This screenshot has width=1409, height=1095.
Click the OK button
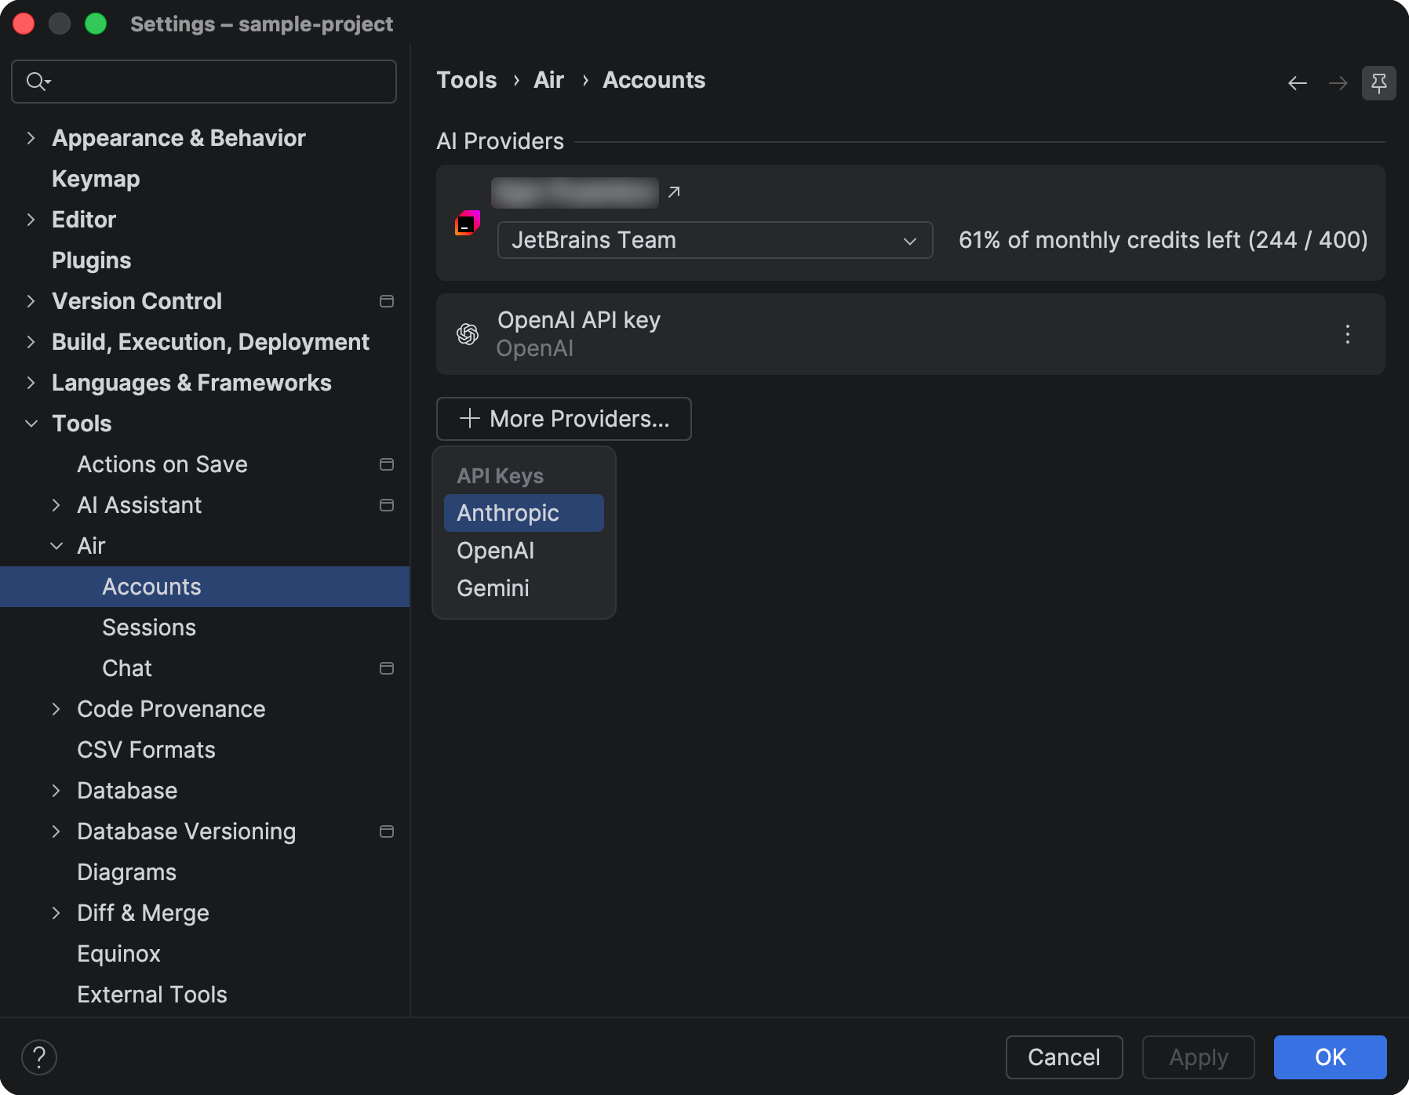[1331, 1057]
